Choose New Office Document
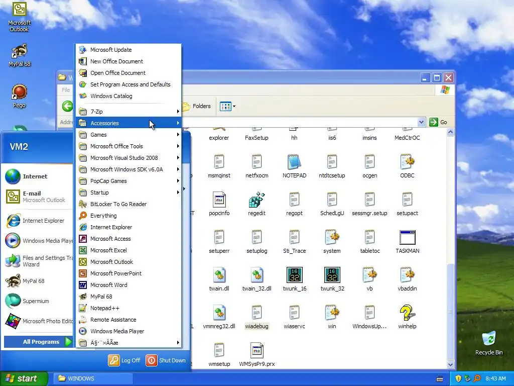This screenshot has width=514, height=386. 129,61
